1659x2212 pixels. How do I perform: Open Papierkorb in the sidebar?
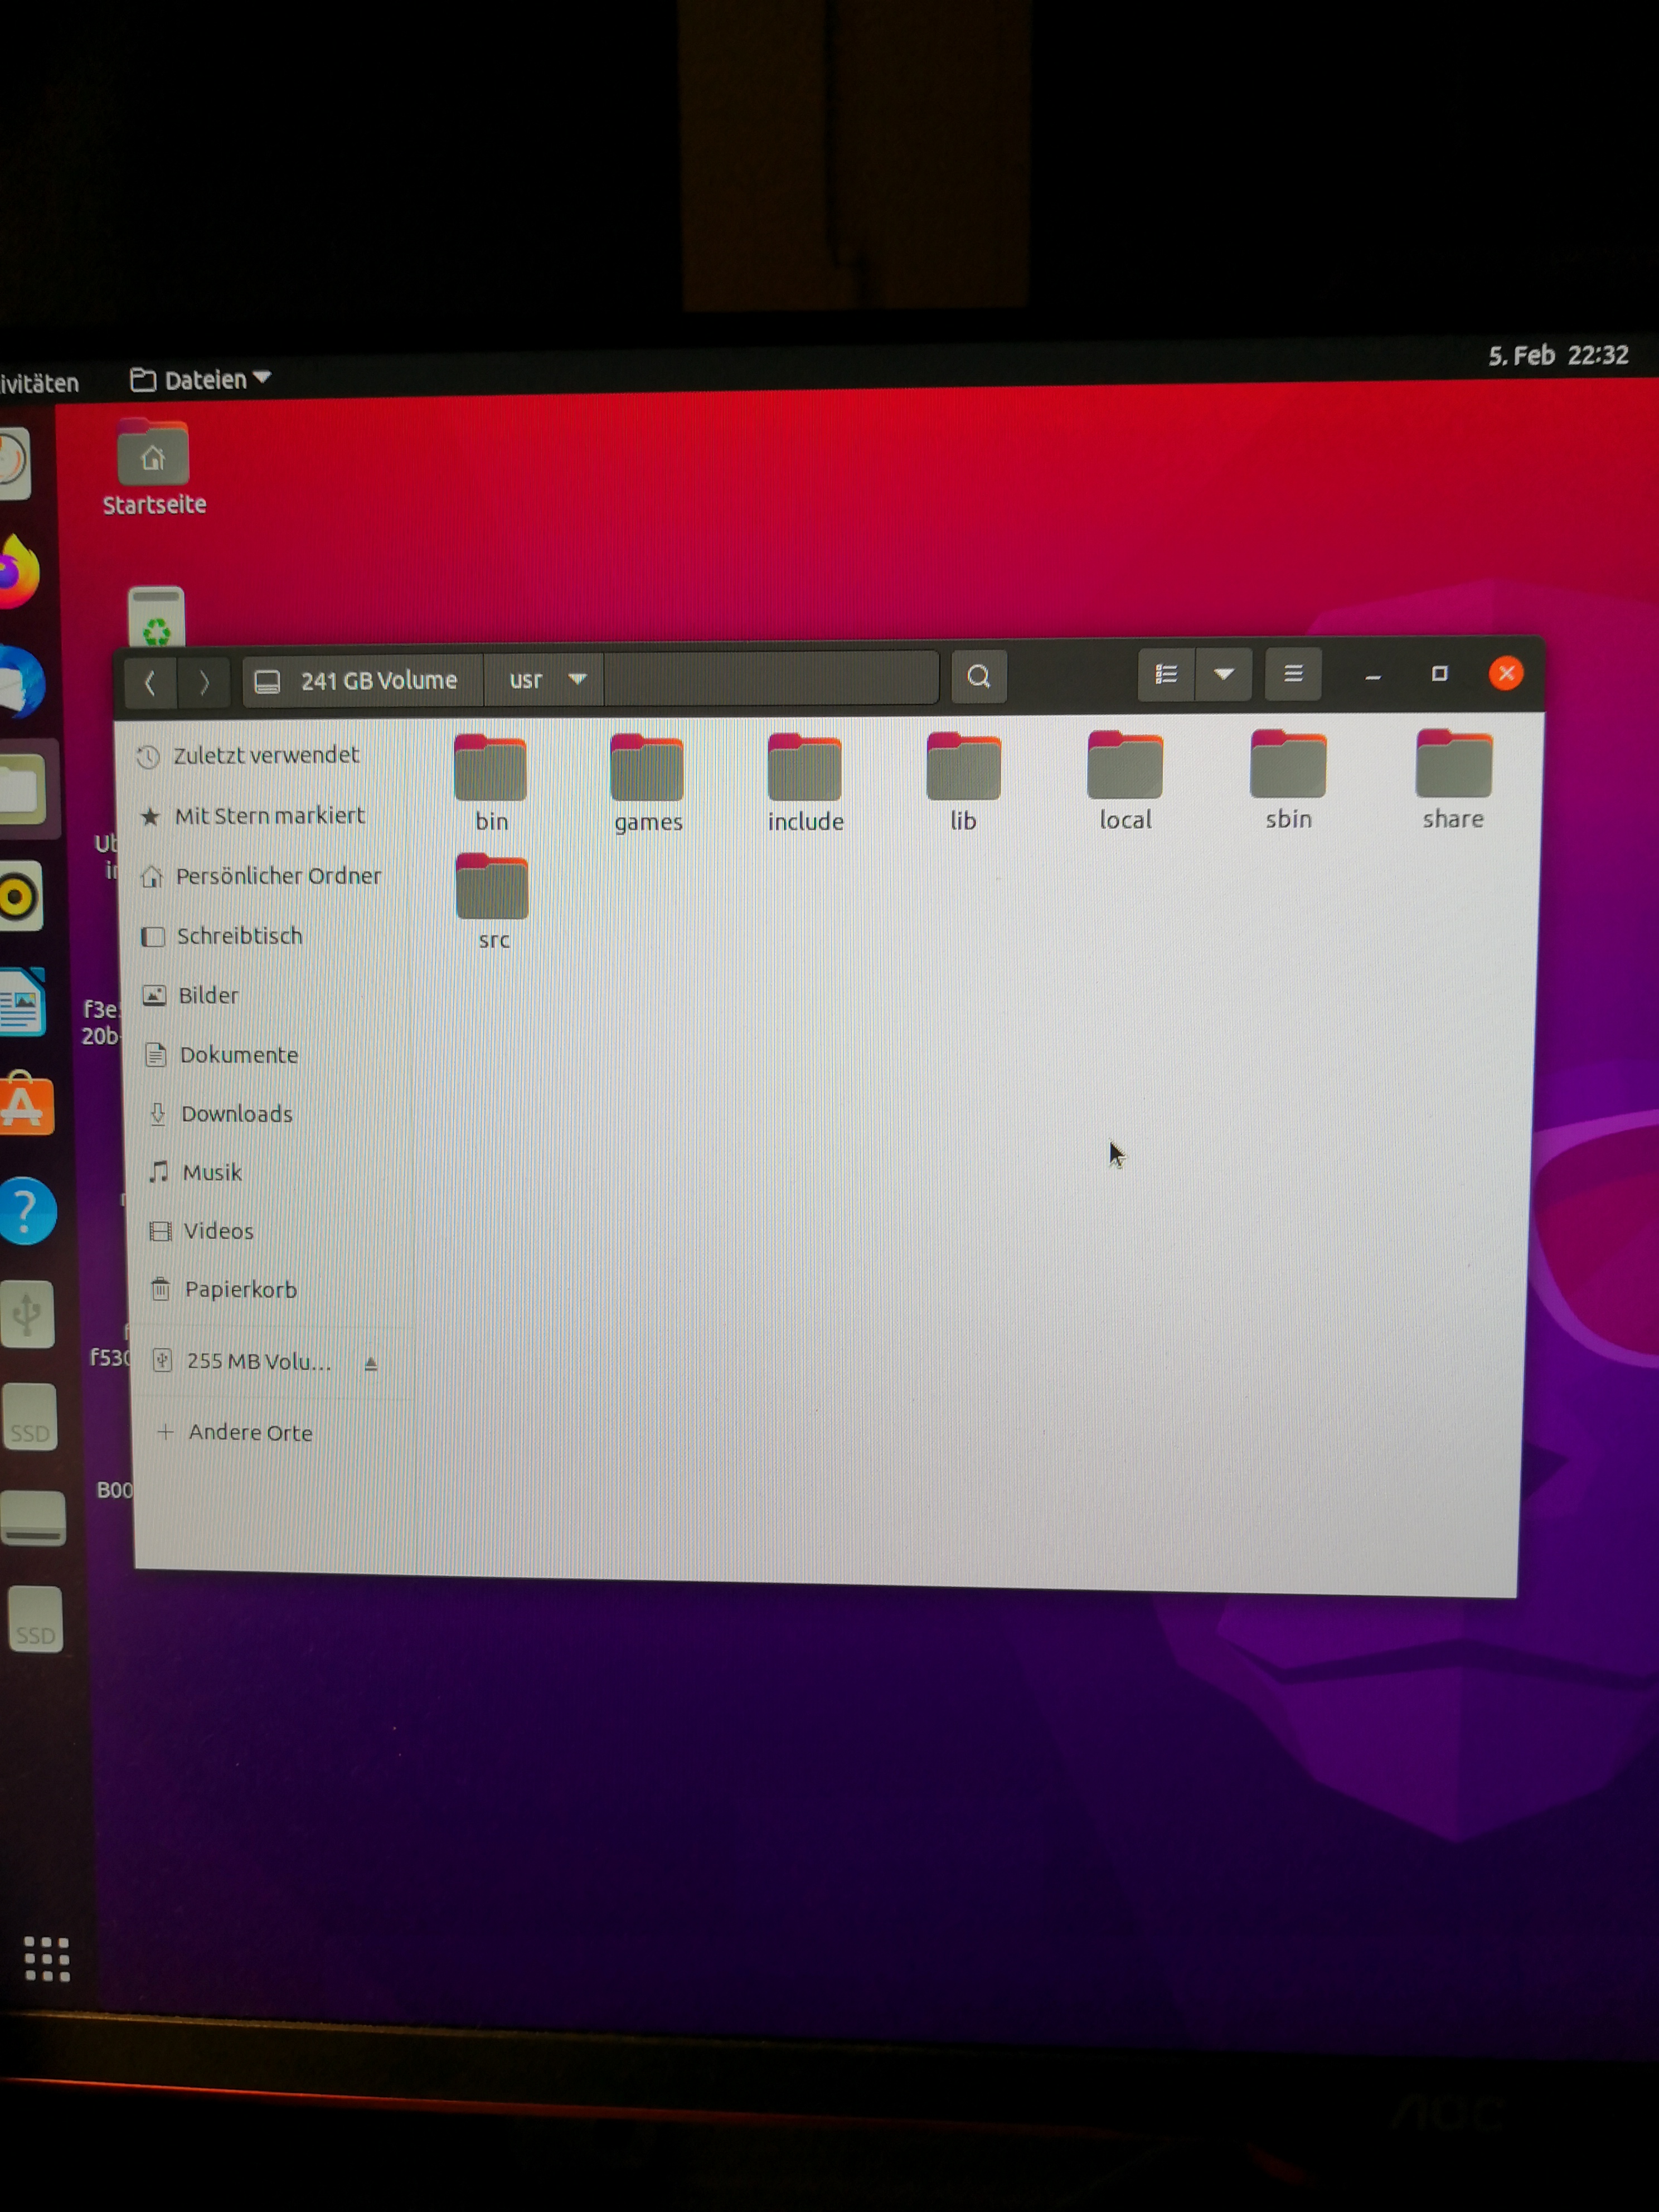point(240,1290)
